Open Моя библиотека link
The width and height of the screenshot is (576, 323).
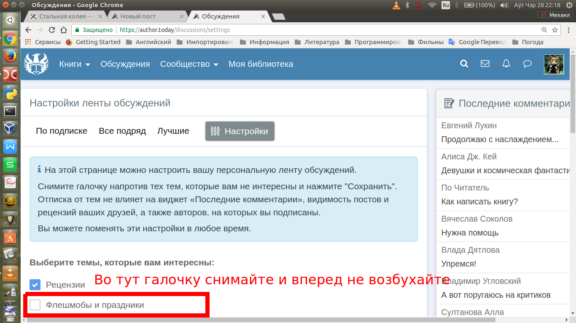(x=261, y=64)
